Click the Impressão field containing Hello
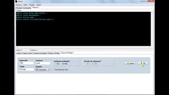169x95 pixels. tap(26, 63)
